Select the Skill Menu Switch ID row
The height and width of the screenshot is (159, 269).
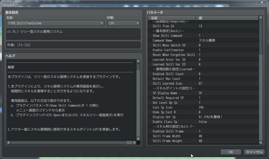click(203, 45)
